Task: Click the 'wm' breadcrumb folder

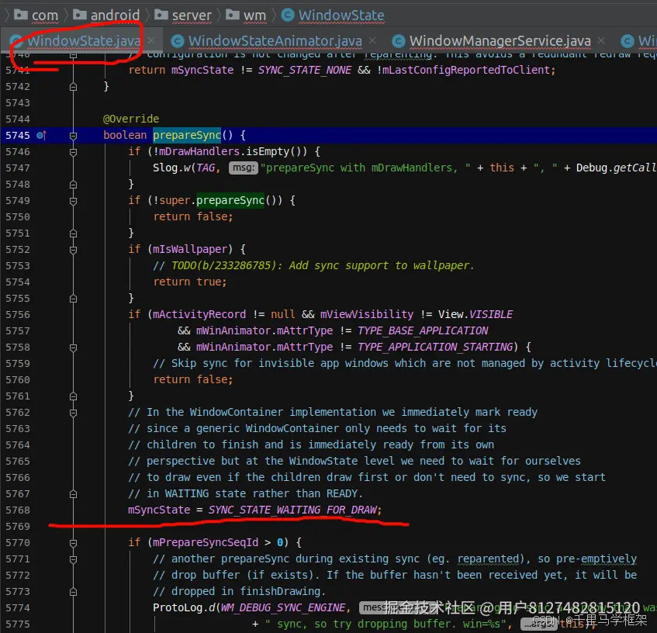Action: click(254, 16)
